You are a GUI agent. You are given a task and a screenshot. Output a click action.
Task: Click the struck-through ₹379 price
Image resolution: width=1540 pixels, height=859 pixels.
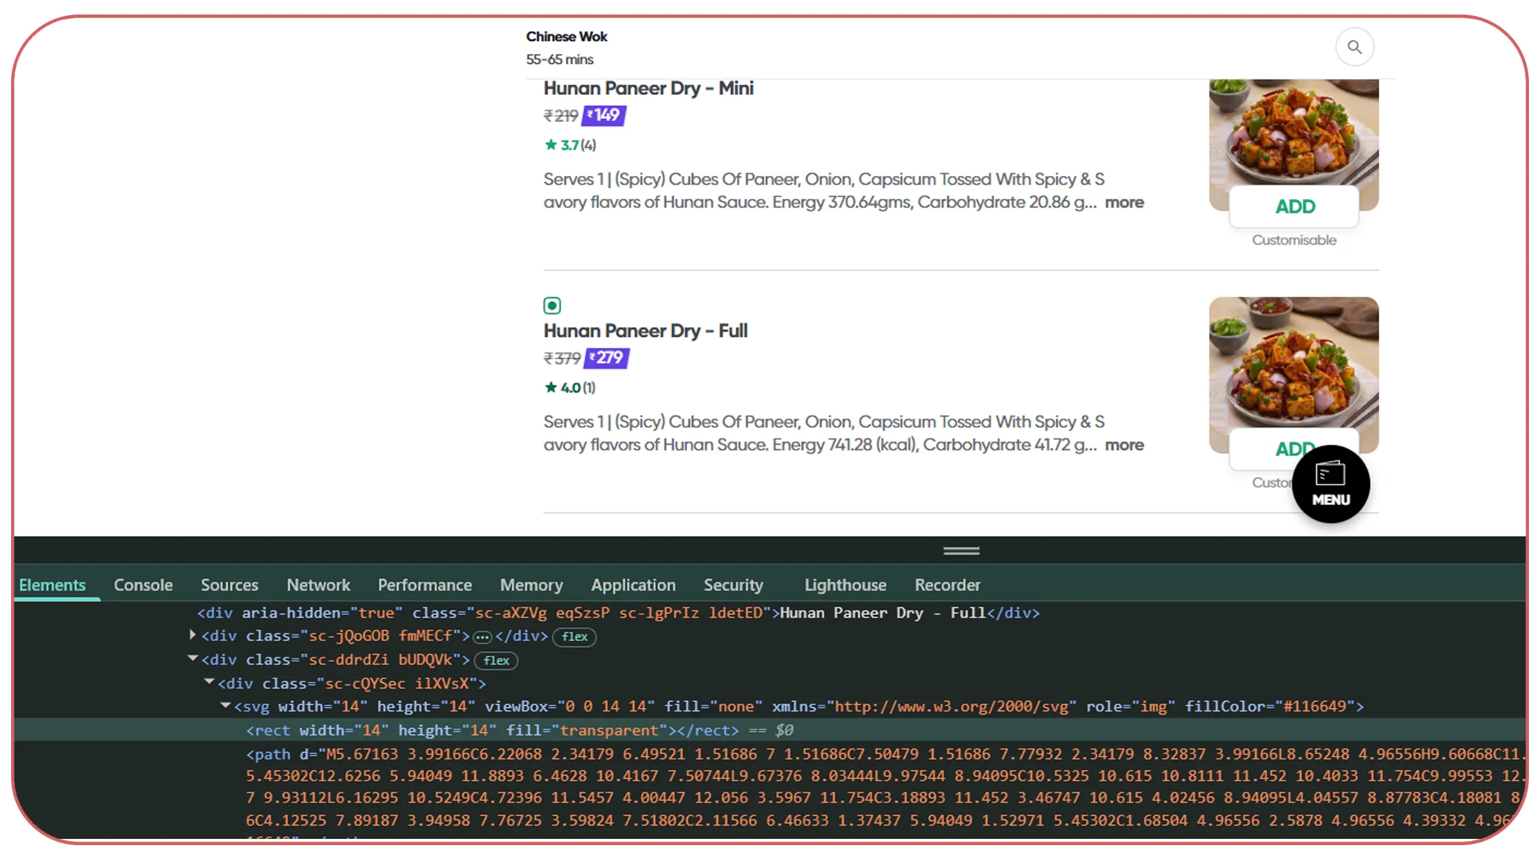(x=563, y=358)
